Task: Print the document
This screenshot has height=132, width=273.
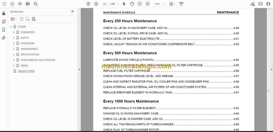Action: (x=28, y=4)
